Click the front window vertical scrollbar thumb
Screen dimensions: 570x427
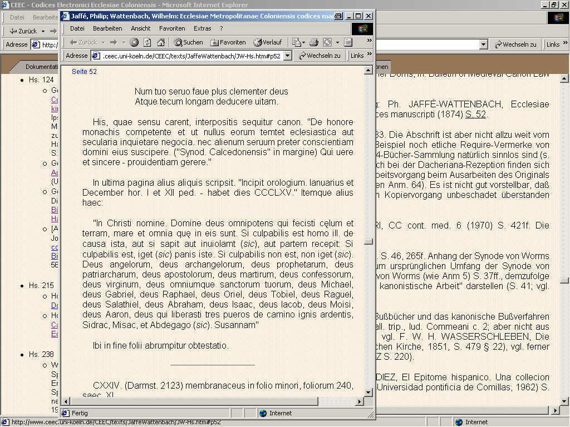[368, 241]
